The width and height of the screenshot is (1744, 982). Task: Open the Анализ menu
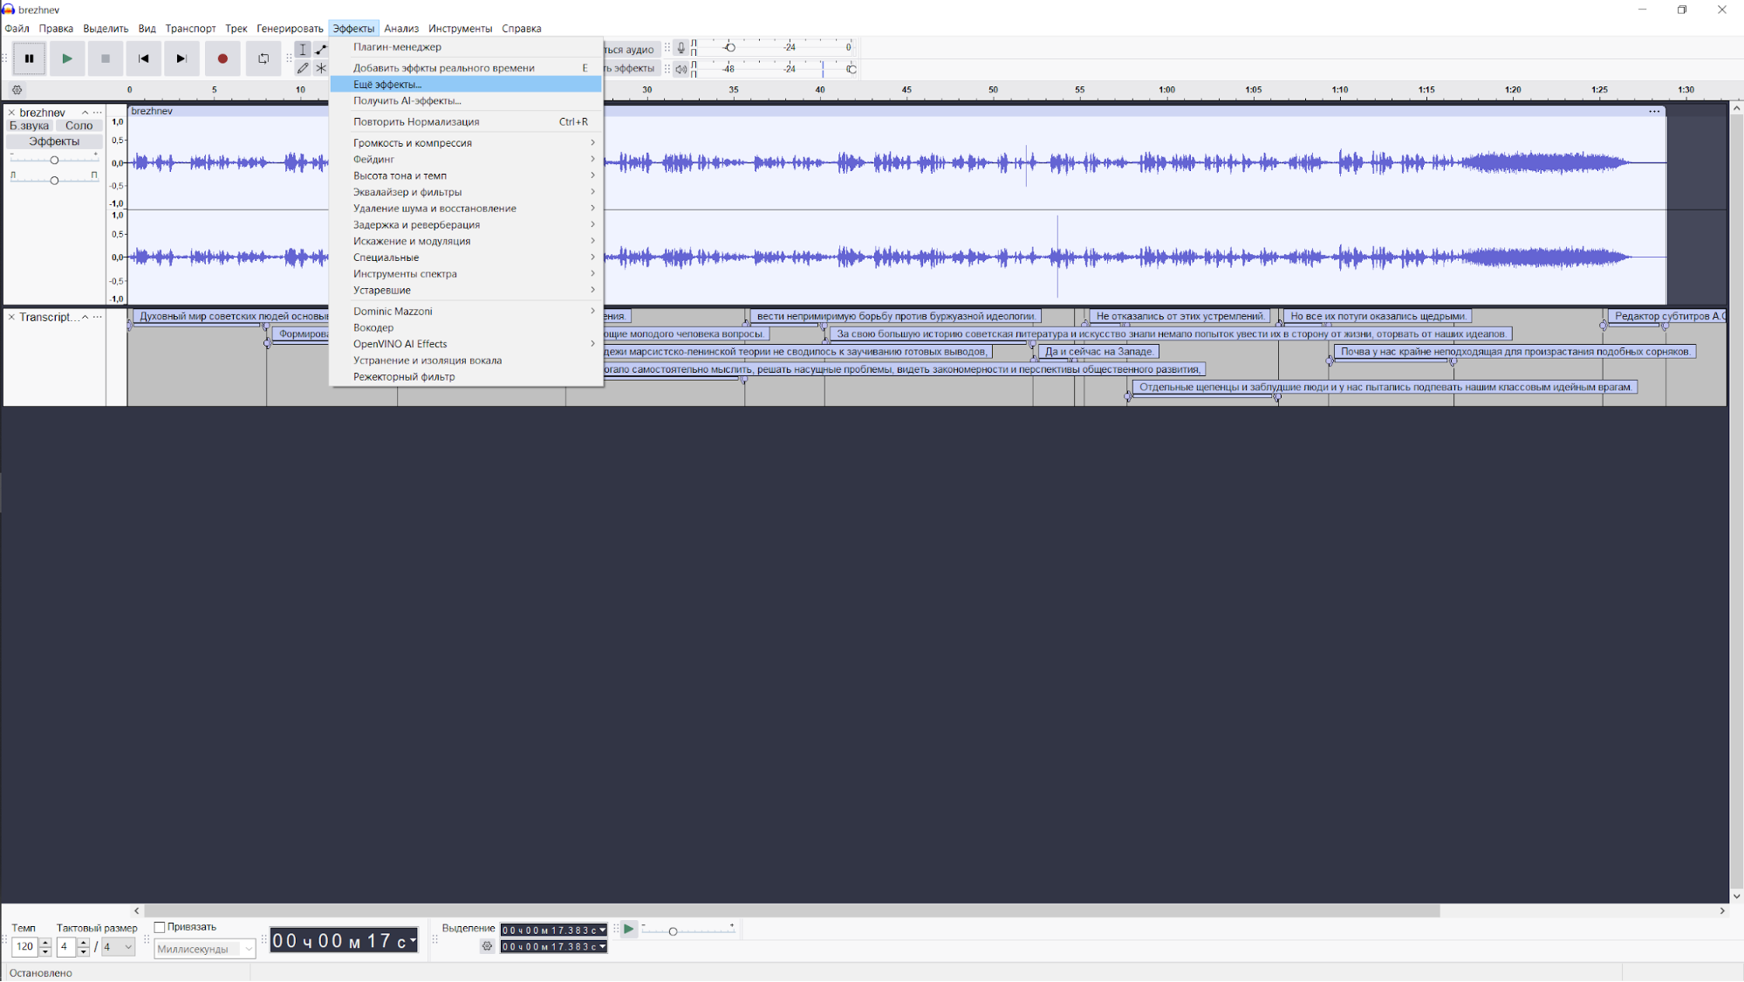(x=400, y=28)
